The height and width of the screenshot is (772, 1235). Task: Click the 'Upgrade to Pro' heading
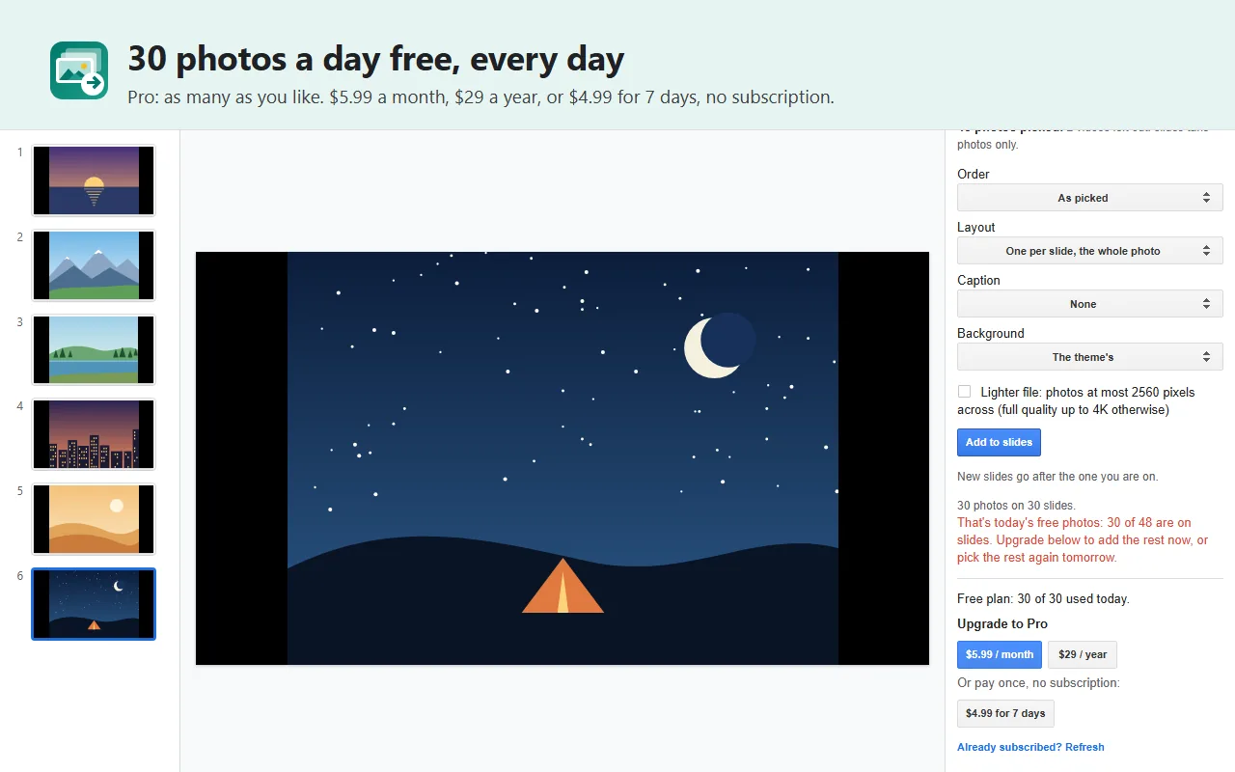1002,623
